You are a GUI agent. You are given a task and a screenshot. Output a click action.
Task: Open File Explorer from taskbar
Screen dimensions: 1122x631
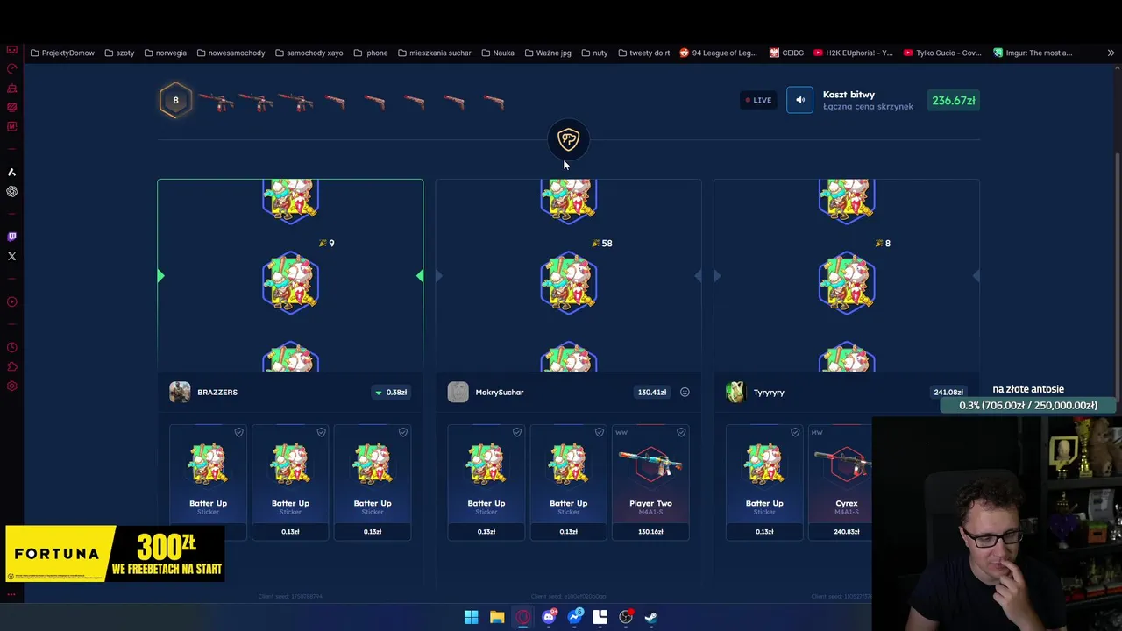(497, 617)
